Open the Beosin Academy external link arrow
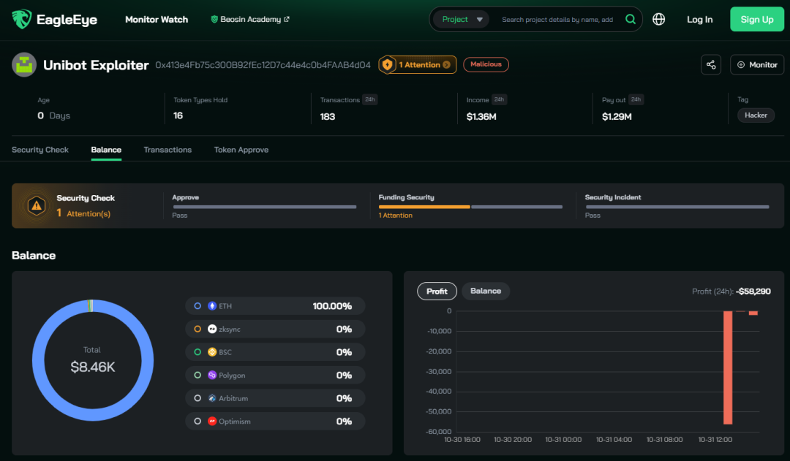Image resolution: width=790 pixels, height=461 pixels. tap(287, 19)
